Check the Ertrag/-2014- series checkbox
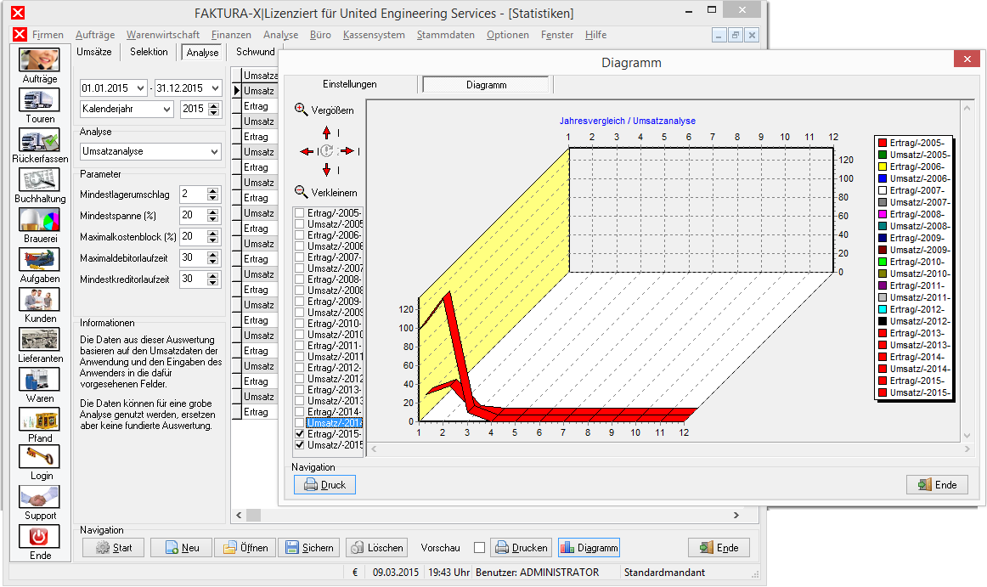987x587 pixels. coord(300,412)
